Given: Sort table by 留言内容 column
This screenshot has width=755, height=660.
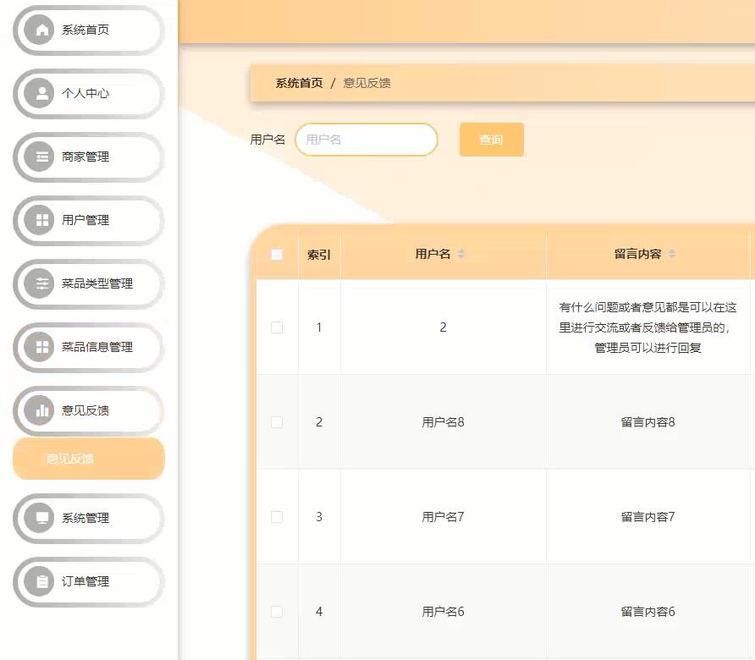Looking at the screenshot, I should tap(671, 252).
